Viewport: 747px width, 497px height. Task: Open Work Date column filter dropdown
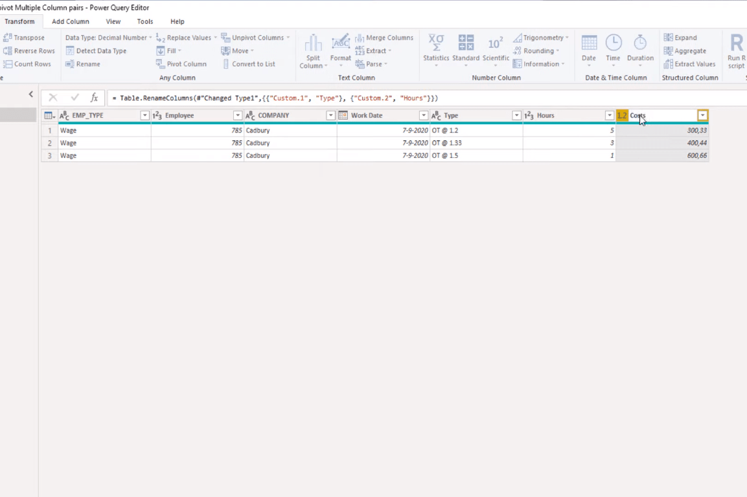pos(423,116)
